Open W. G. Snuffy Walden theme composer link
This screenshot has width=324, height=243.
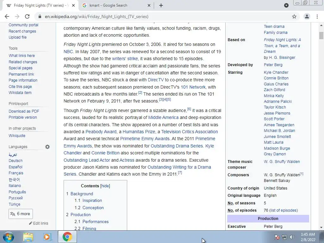[282, 162]
